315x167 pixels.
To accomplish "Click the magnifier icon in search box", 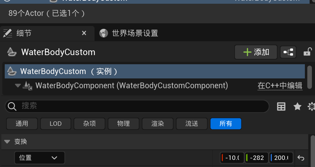I will pos(12,106).
